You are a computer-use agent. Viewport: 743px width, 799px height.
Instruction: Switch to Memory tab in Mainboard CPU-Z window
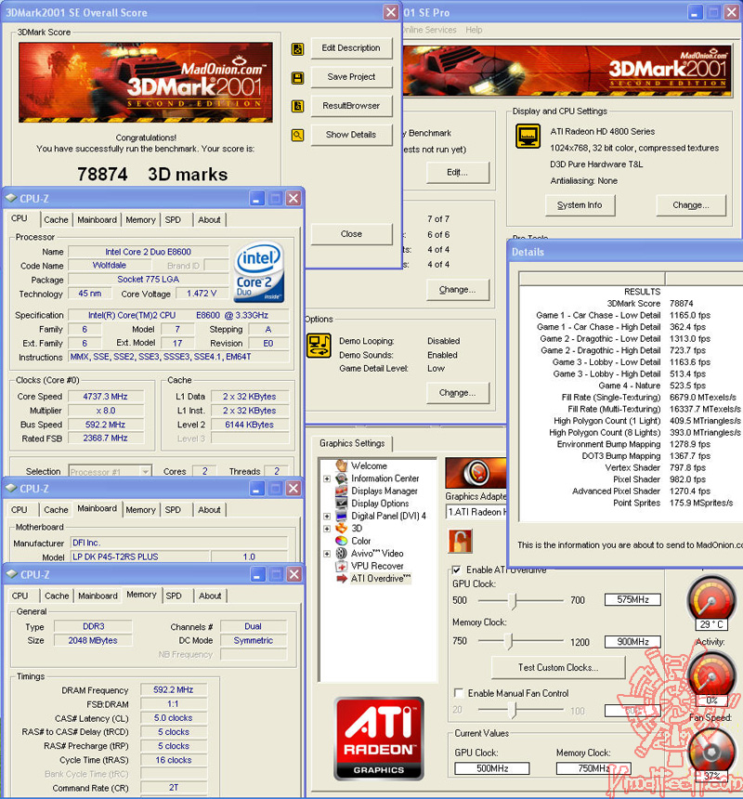(x=140, y=509)
